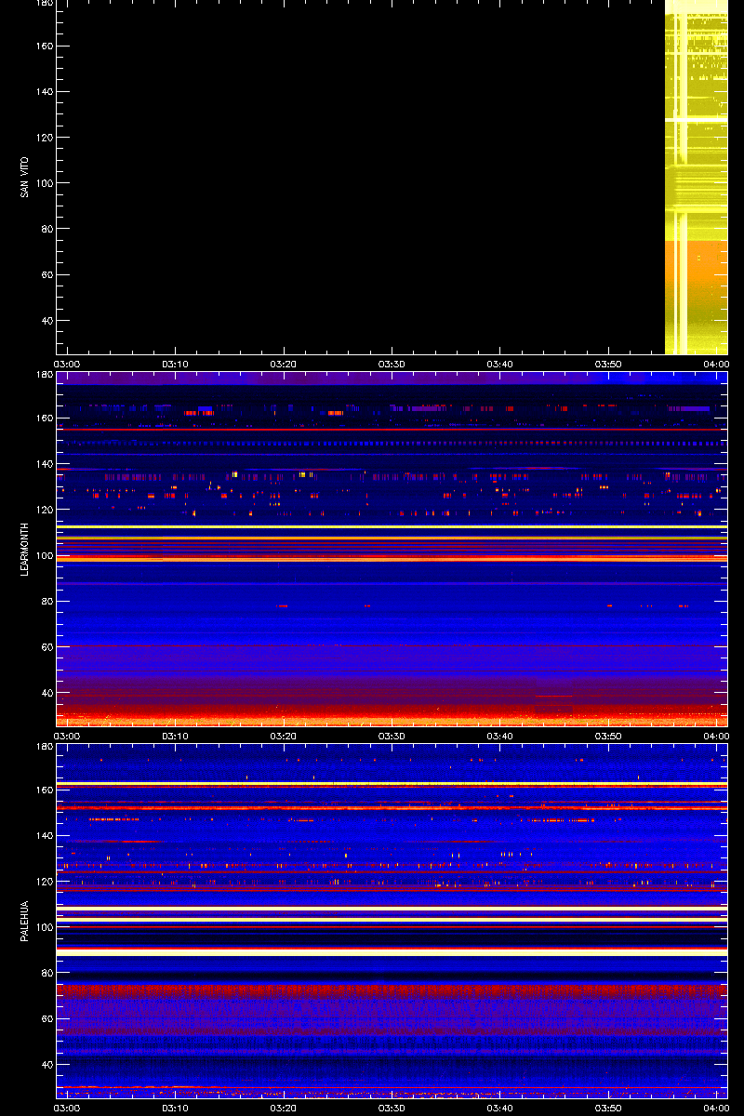Choose the 03:00 tick under Palehua panel
The height and width of the screenshot is (1116, 744).
coord(67,1108)
